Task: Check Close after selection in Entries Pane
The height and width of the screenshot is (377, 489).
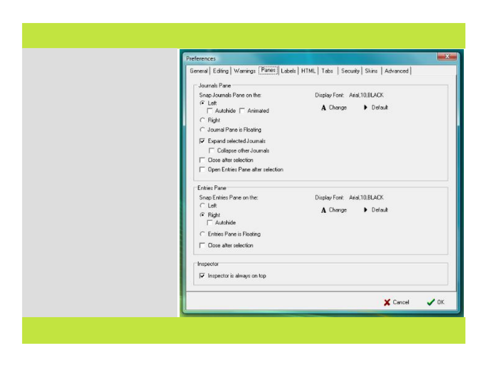Action: (202, 246)
